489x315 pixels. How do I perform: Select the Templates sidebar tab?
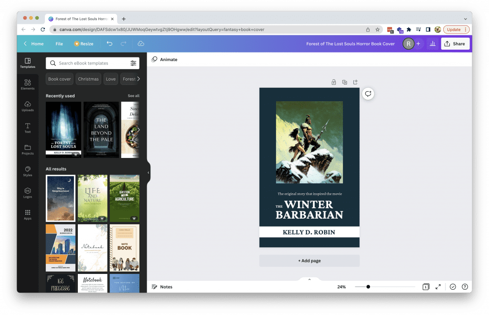(x=28, y=63)
